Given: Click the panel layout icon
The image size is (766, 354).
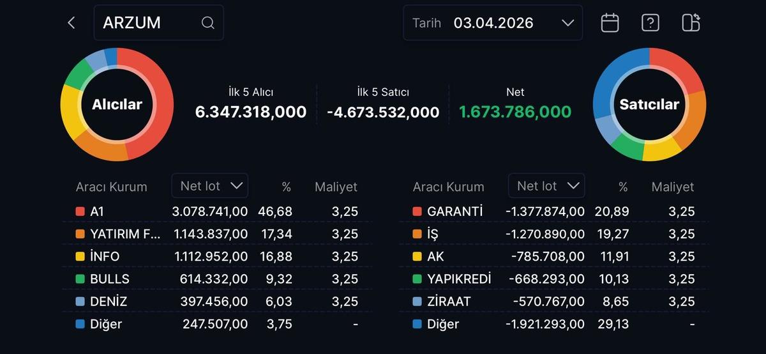Looking at the screenshot, I should tap(691, 23).
